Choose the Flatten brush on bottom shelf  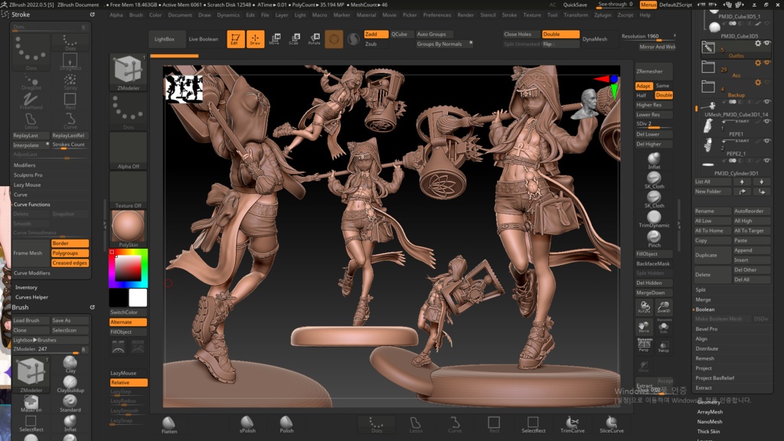[169, 425]
